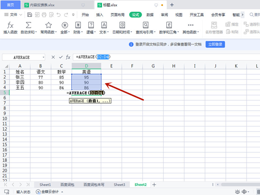Click the Insert Function (插入函数) icon
The image size is (260, 195).
11,25
